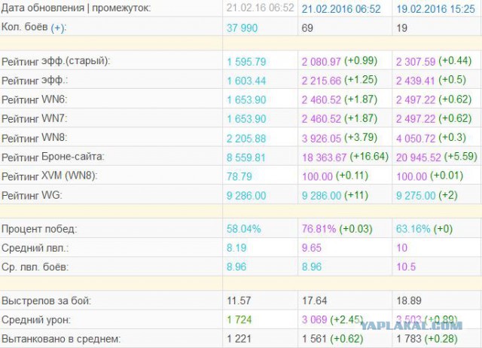Click the label Средний урон:

[x=36, y=320]
